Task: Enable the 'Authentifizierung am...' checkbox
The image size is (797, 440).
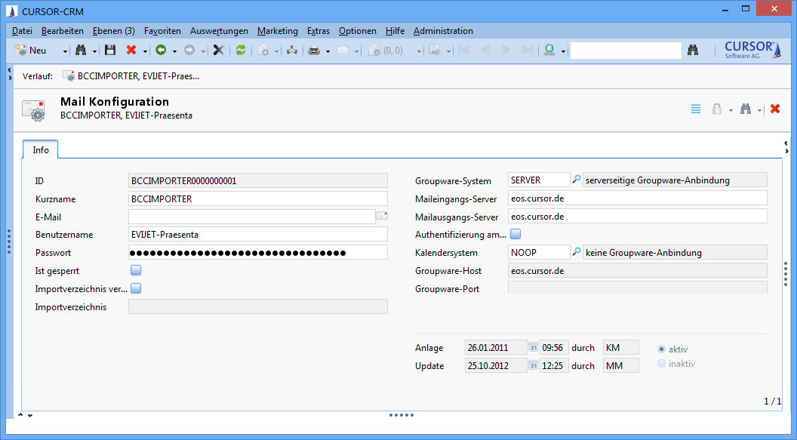Action: point(515,234)
